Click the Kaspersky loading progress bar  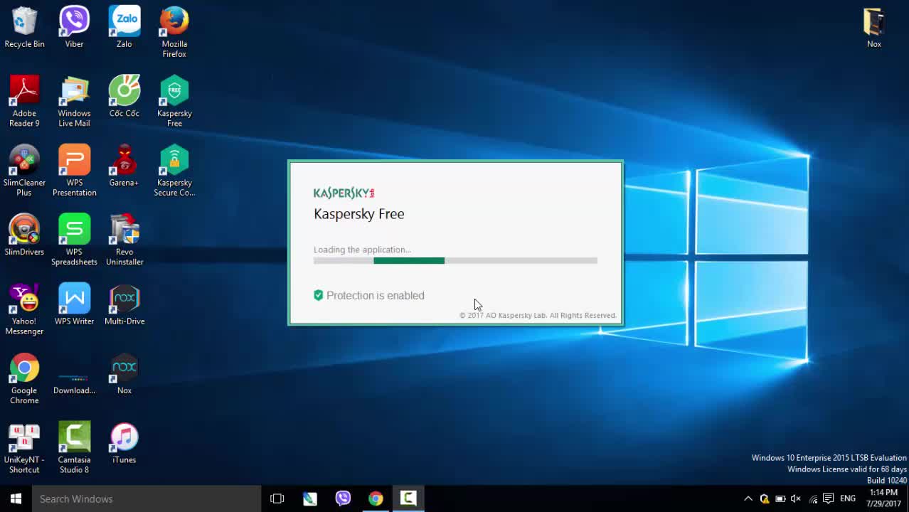click(x=455, y=261)
